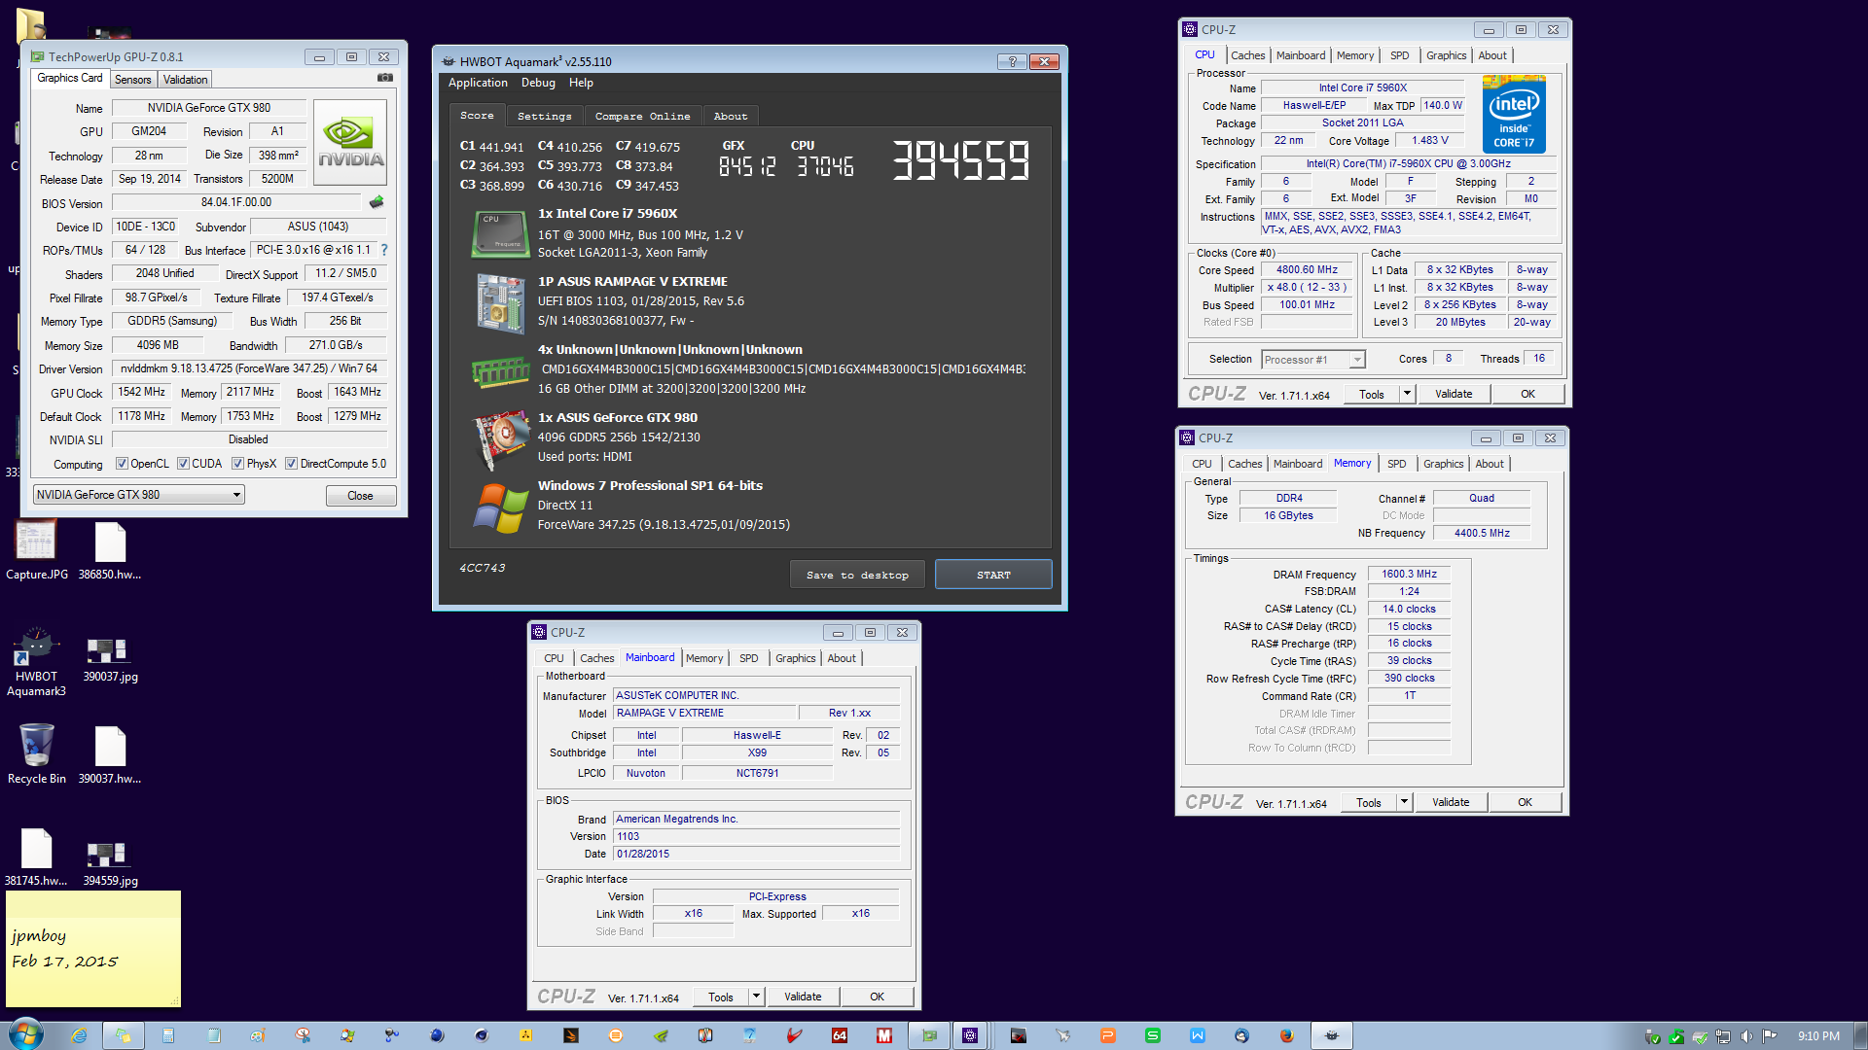This screenshot has width=1868, height=1050.
Task: Click the Aquamark help question mark button
Action: tap(1012, 61)
